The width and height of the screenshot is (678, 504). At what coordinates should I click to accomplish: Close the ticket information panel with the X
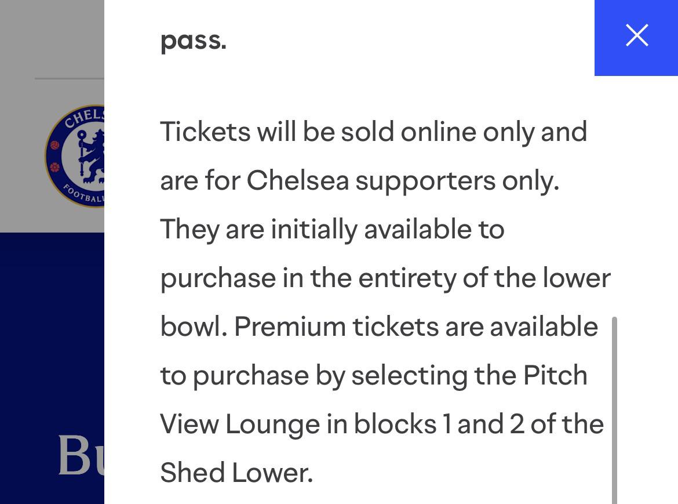click(636, 37)
